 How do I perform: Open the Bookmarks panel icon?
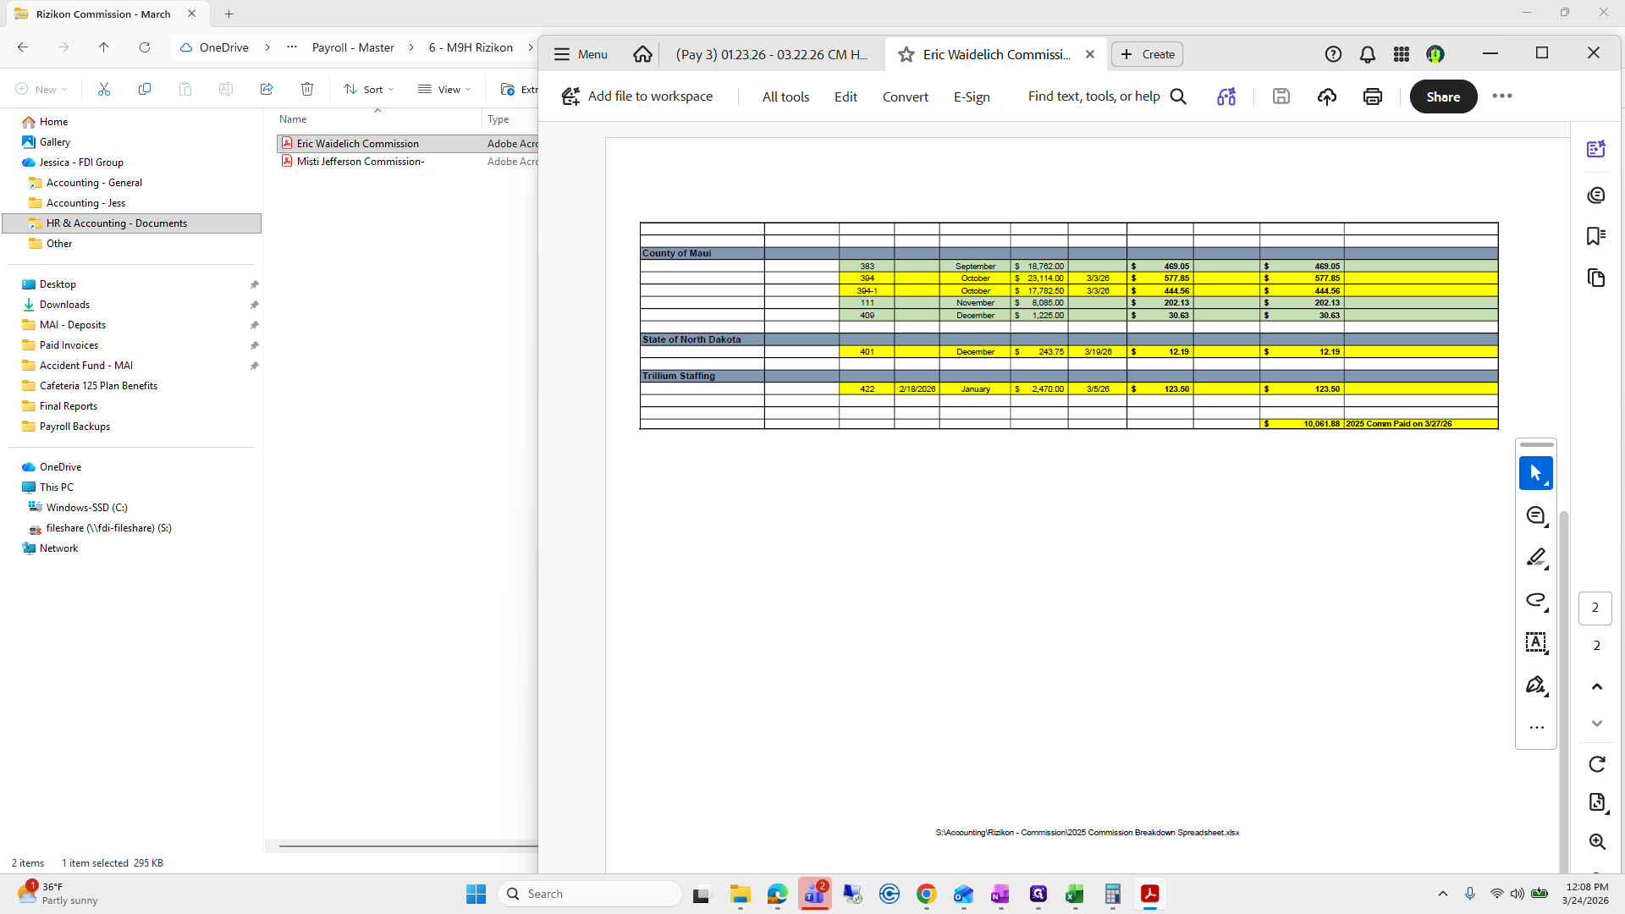(1596, 236)
